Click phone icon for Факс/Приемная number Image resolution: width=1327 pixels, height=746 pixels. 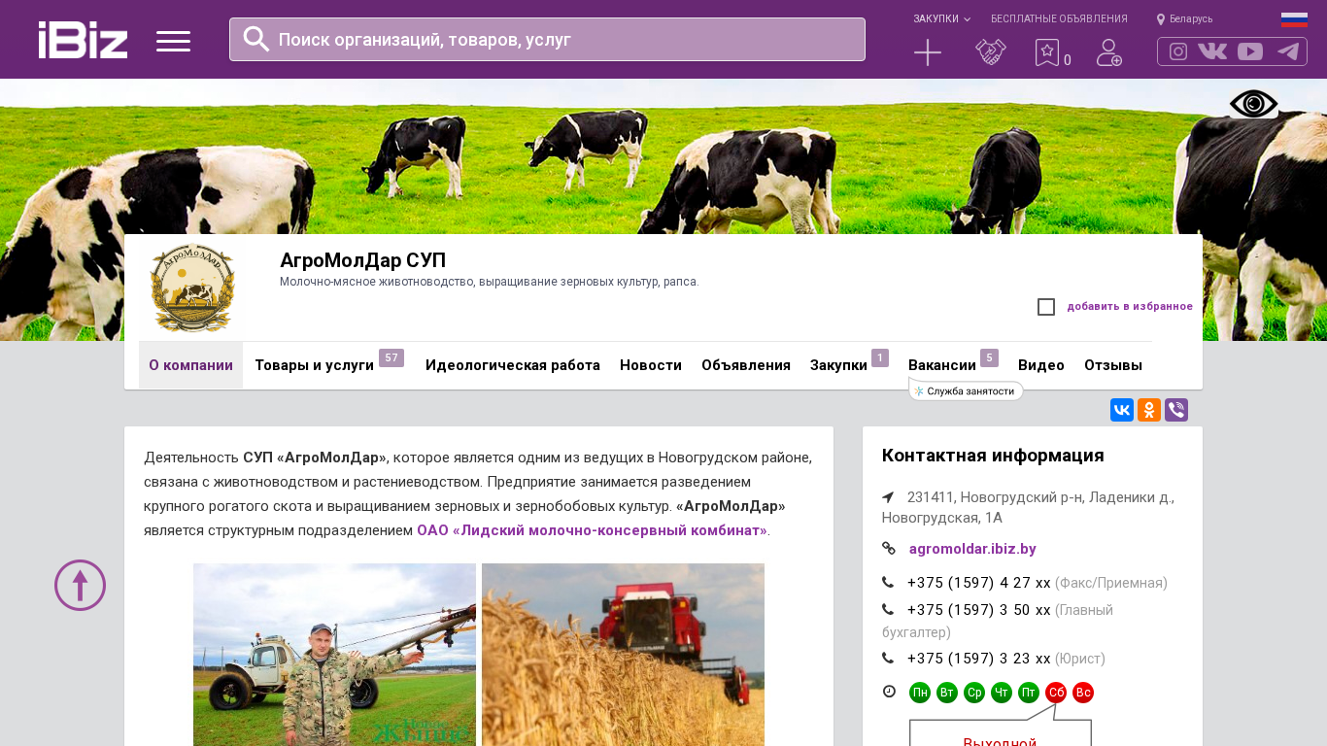tap(888, 583)
